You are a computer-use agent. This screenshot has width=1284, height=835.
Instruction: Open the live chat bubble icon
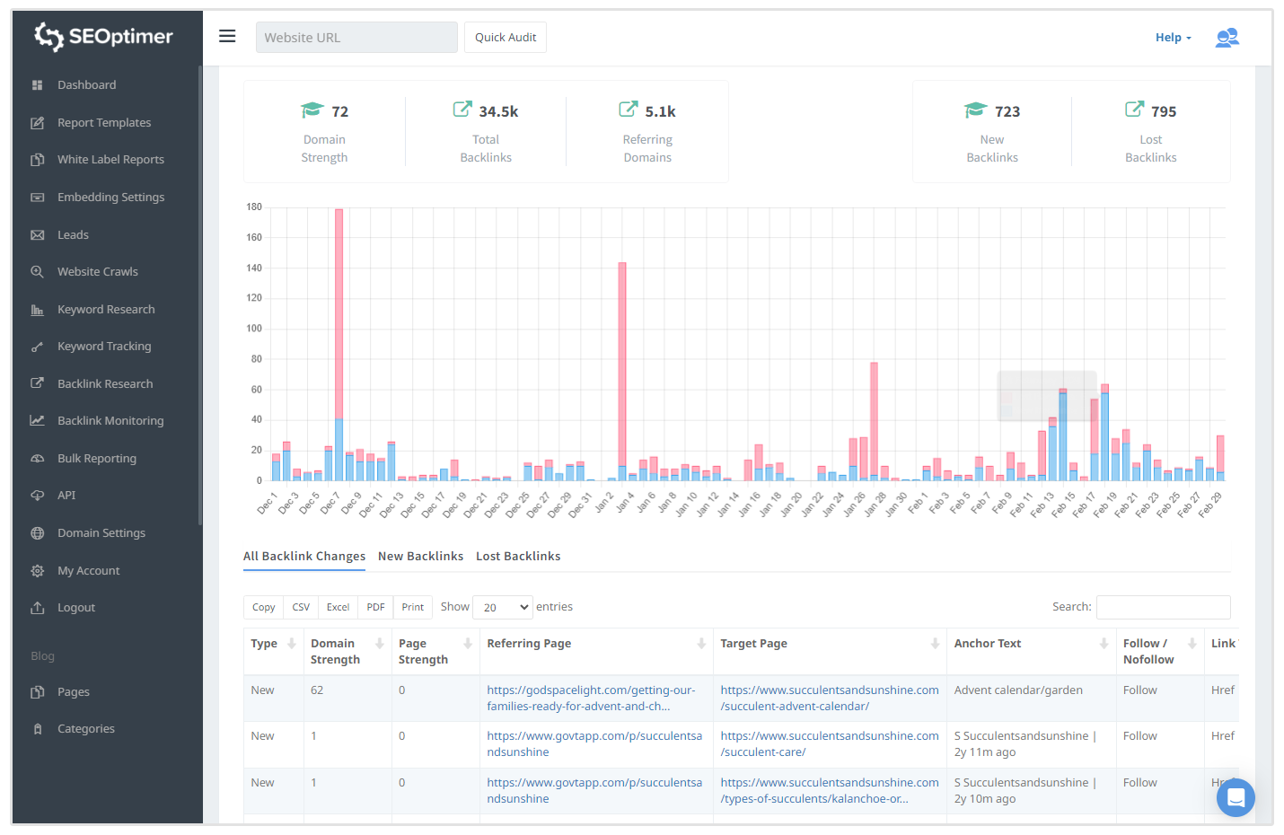[1235, 797]
